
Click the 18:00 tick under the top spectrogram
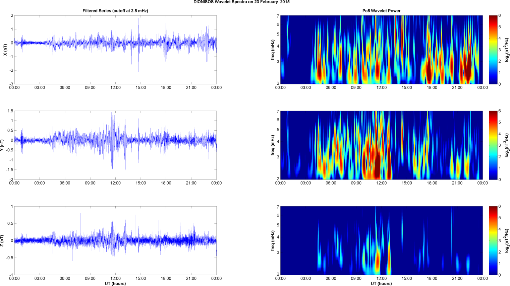click(432, 88)
